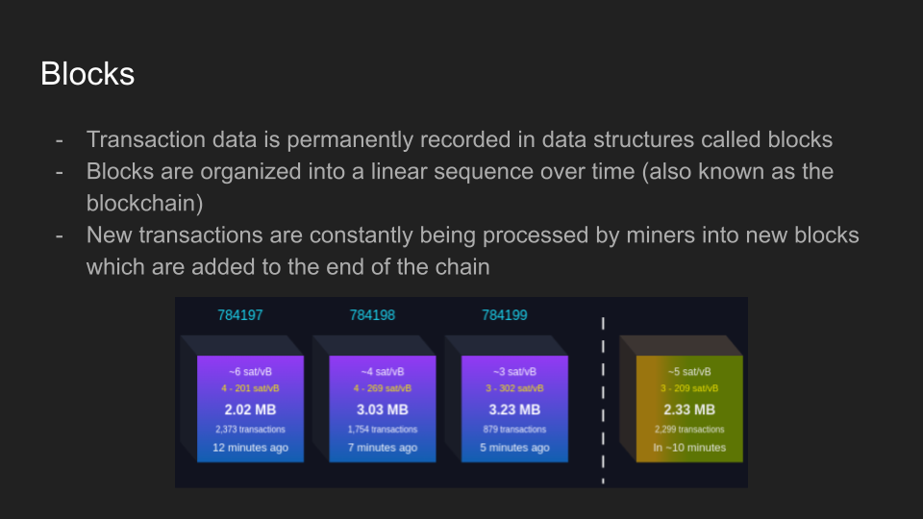
Task: Click the "879 transactions" count text
Action: 514,430
